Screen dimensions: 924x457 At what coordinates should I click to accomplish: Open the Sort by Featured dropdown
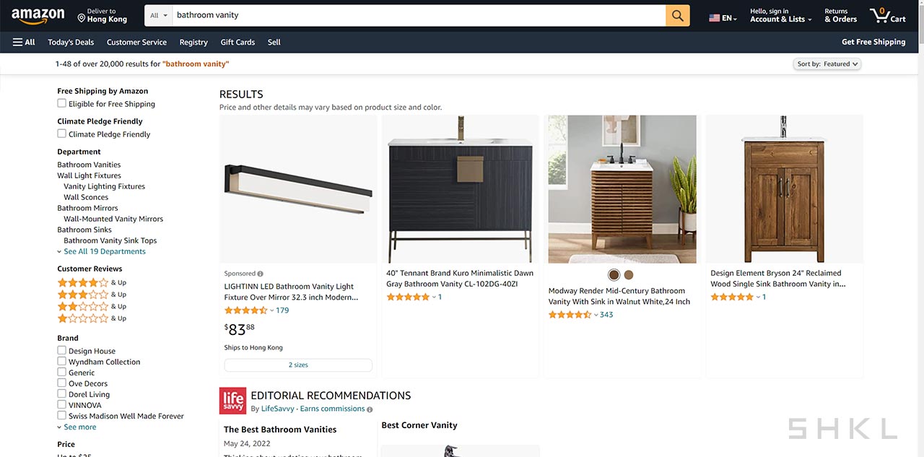pos(827,64)
